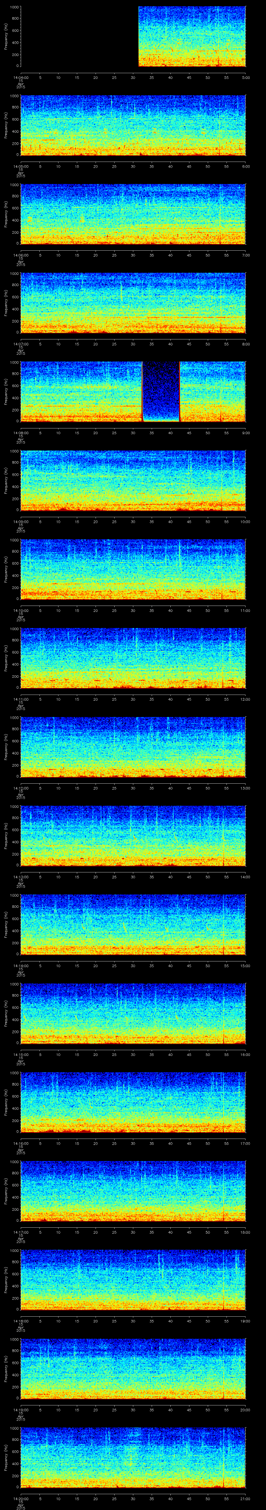This screenshot has height=1510, width=266.
Task: Click the spectrogram panel starting at 14:11:00
Action: pos(133,658)
